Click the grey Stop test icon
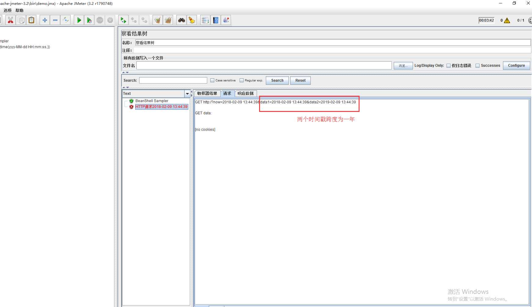Image resolution: width=532 pixels, height=307 pixels. (x=100, y=20)
